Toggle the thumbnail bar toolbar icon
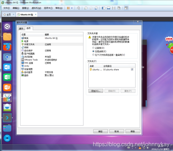 pos(109,8)
